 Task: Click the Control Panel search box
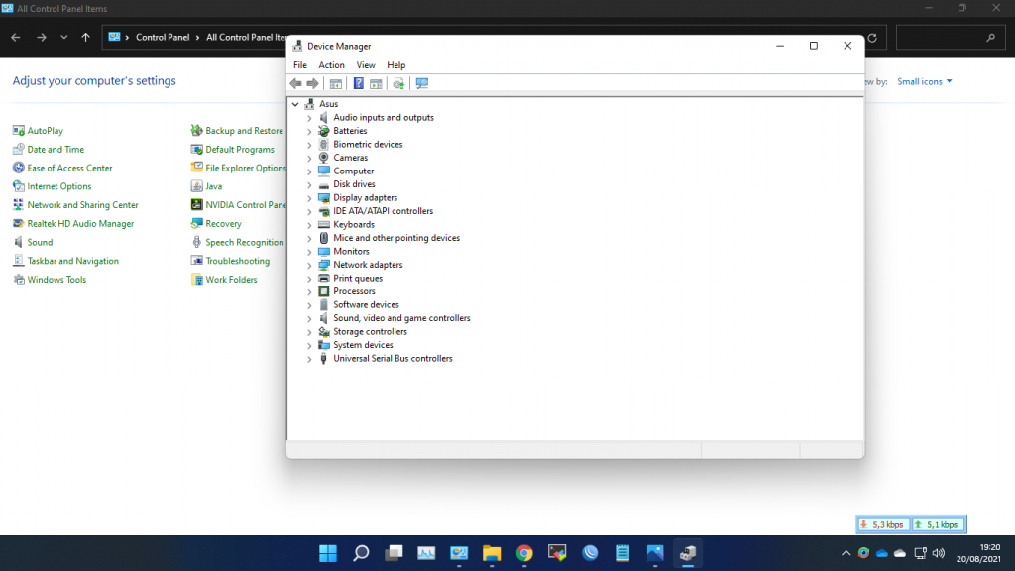tap(942, 38)
